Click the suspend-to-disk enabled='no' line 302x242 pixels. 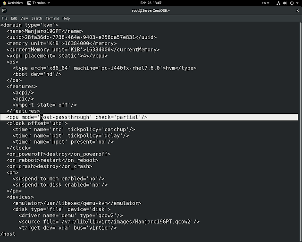pyautogui.click(x=60, y=185)
